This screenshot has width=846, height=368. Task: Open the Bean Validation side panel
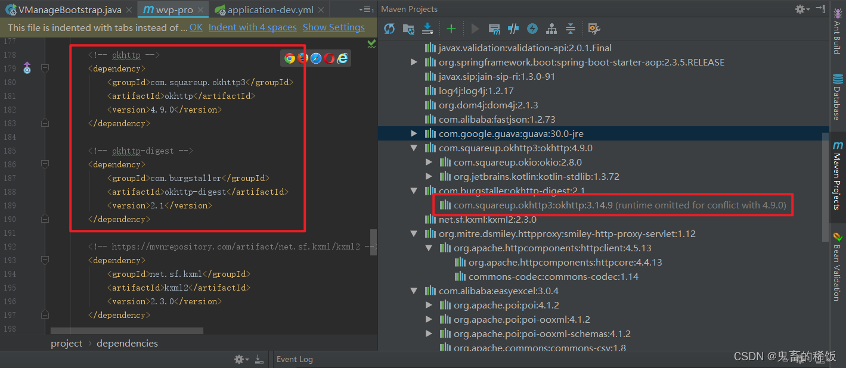point(837,266)
